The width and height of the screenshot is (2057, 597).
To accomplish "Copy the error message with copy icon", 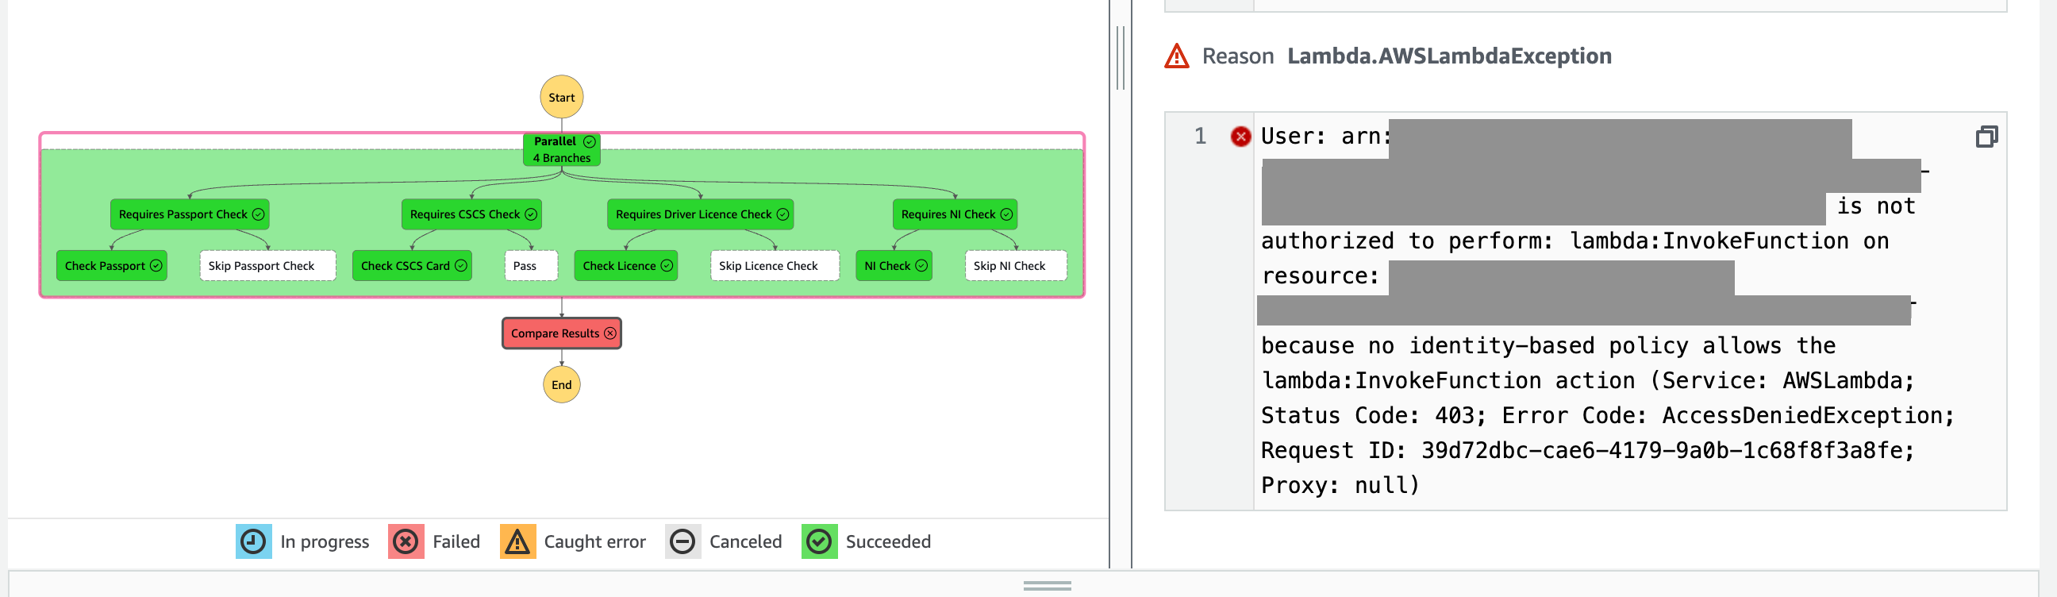I will click(1986, 137).
